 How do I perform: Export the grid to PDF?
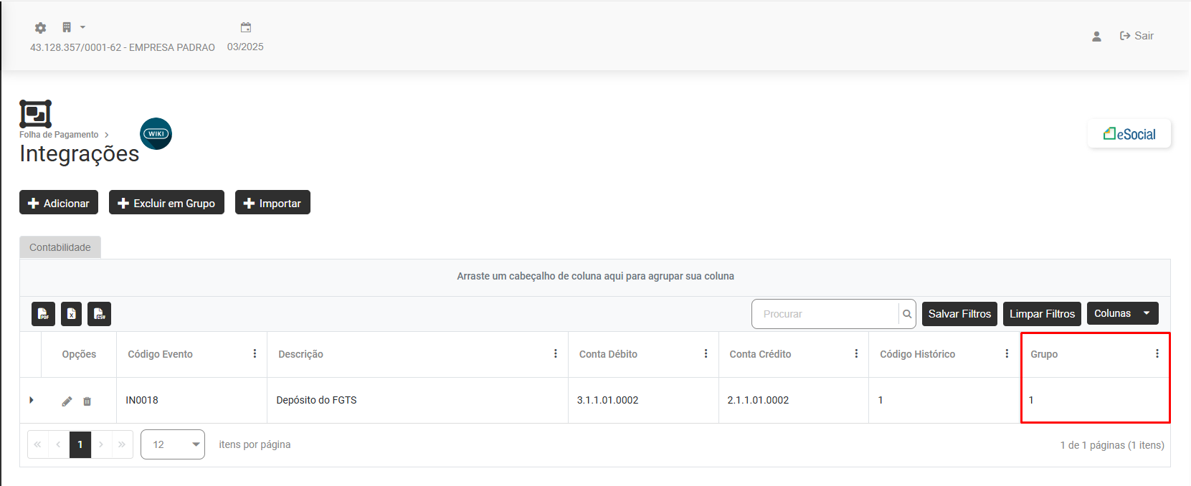coord(43,314)
